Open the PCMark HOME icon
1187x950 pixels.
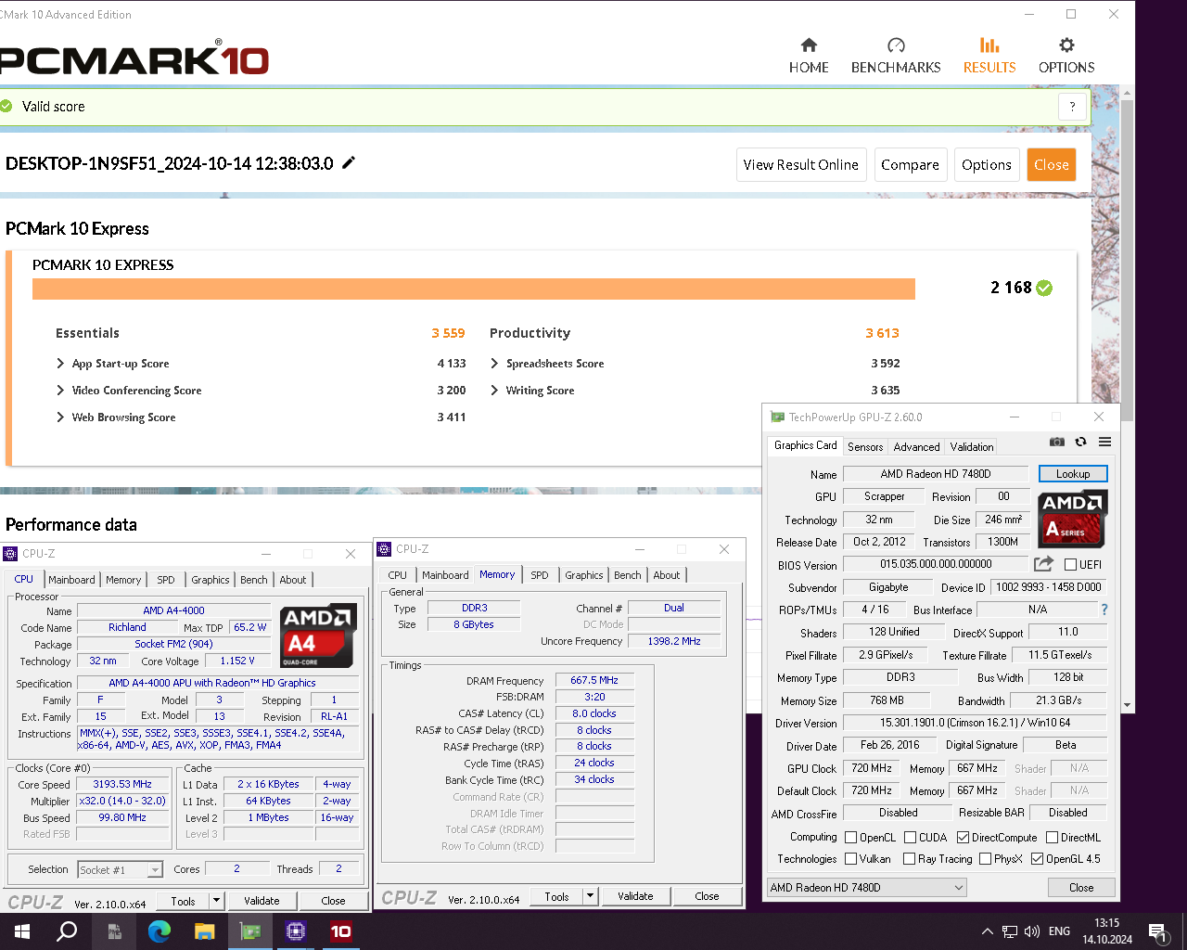click(x=809, y=45)
